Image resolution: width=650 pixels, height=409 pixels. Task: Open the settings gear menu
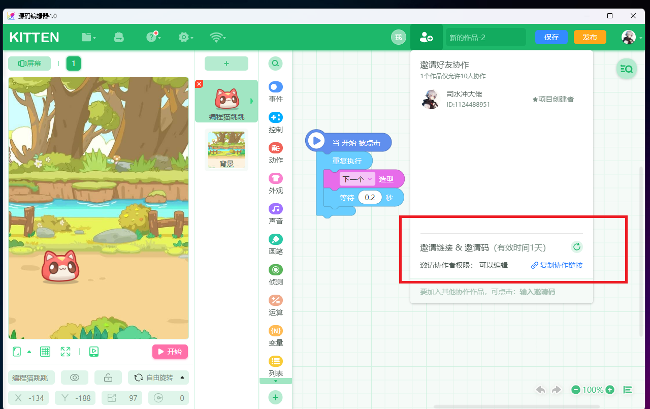(185, 37)
